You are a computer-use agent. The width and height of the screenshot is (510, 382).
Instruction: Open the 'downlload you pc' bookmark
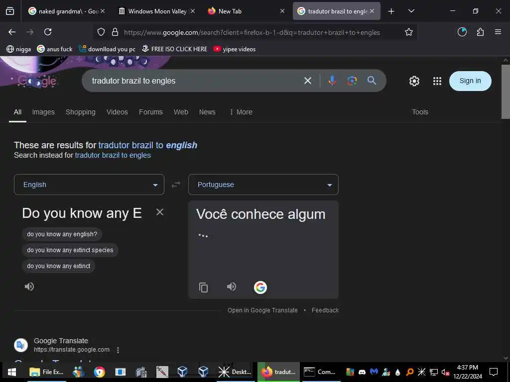(x=108, y=49)
